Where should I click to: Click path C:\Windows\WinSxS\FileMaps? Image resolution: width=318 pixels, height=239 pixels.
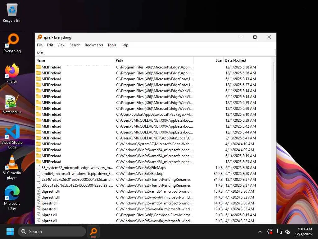(x=141, y=168)
